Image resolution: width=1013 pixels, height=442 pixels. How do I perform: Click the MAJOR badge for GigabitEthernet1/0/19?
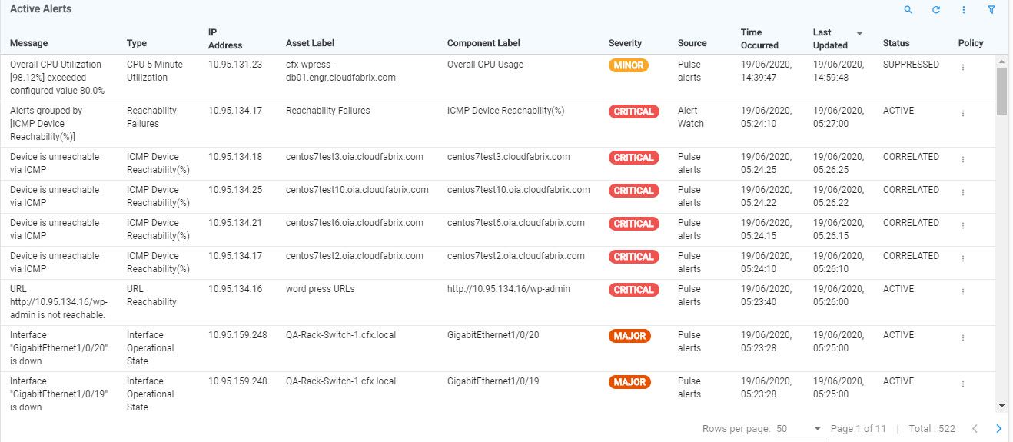tap(629, 382)
